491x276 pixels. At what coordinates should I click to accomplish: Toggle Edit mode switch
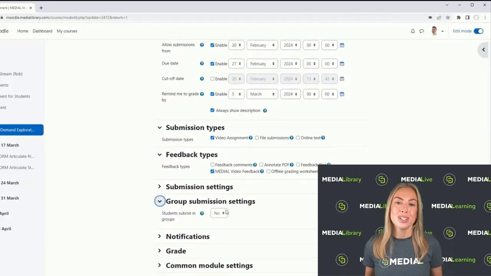(x=478, y=31)
